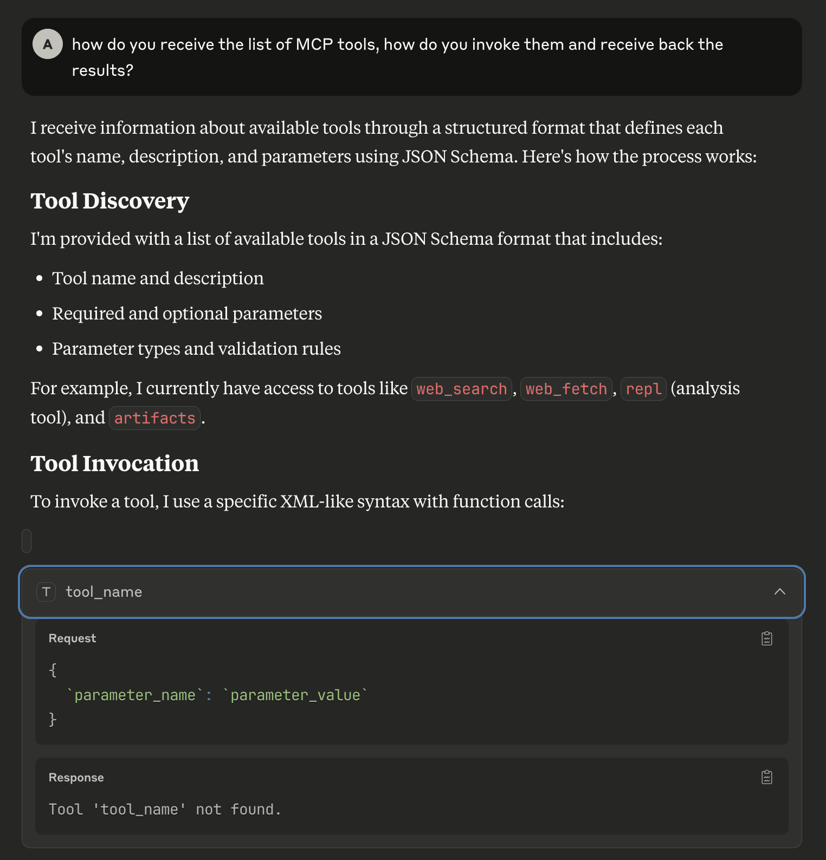Click the web_search inline code tag
The height and width of the screenshot is (860, 826).
click(461, 389)
